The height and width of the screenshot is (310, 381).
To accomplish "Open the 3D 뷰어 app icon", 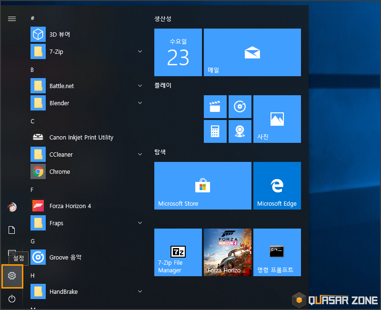I will pyautogui.click(x=38, y=34).
